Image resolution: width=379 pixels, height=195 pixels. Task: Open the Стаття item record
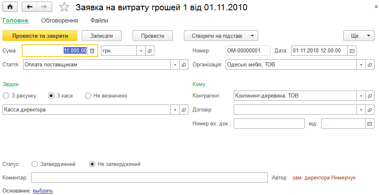184,65
